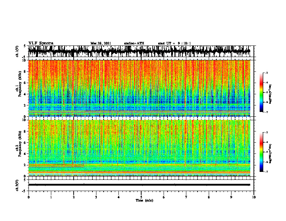286x221 pixels.
Task: Click time axis tick label "7"
Action: click(186, 197)
